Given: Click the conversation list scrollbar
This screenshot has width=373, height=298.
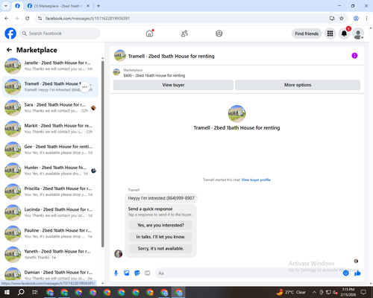Looking at the screenshot, I should 102,154.
